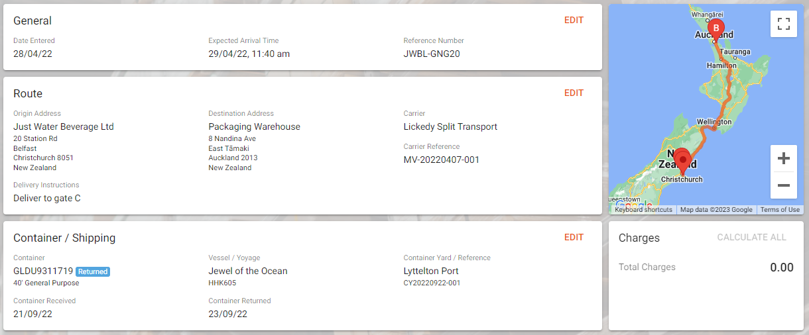Select Wellington label on the map
The height and width of the screenshot is (335, 809).
tap(714, 122)
